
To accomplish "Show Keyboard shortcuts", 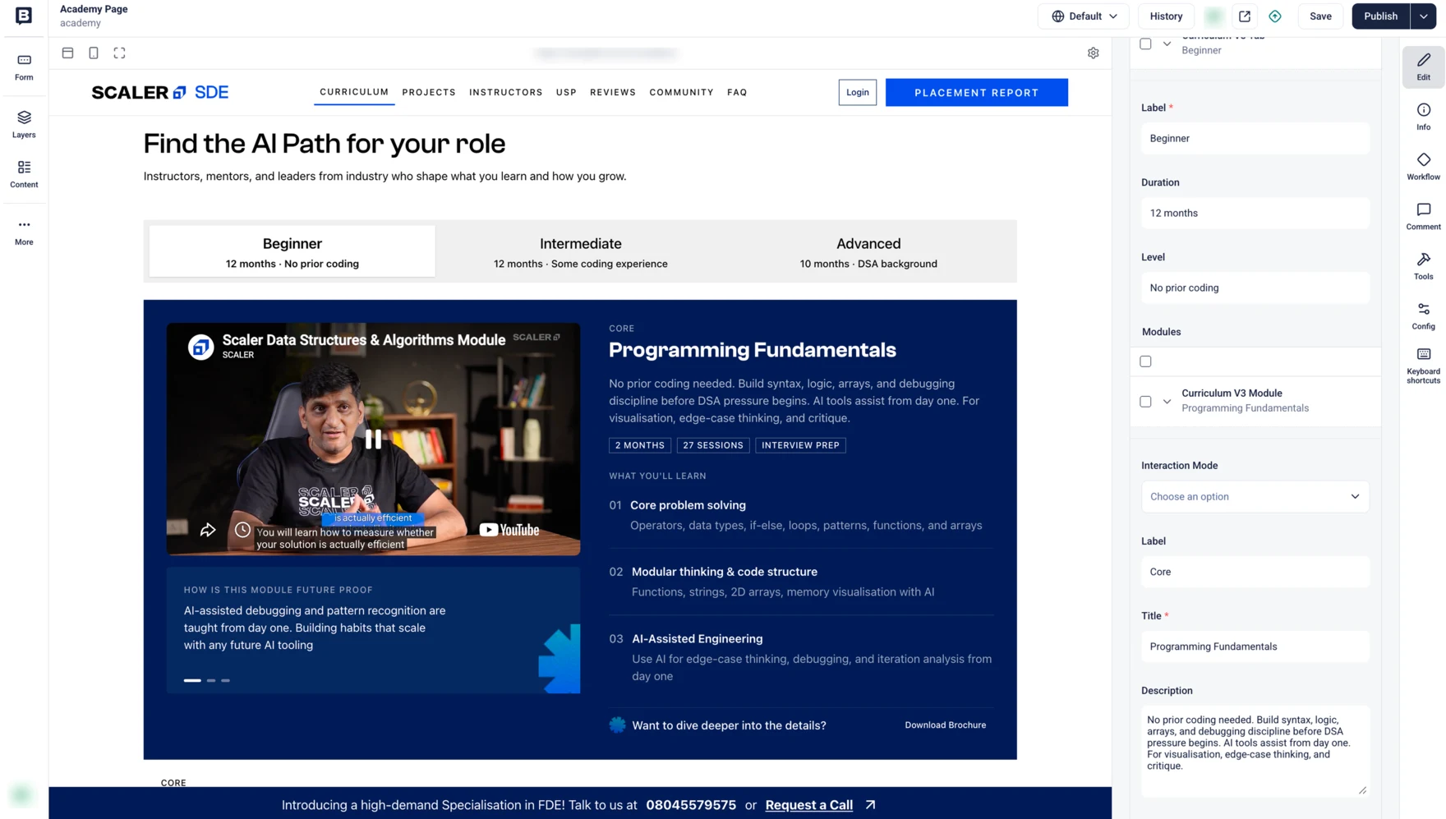I will (1424, 366).
